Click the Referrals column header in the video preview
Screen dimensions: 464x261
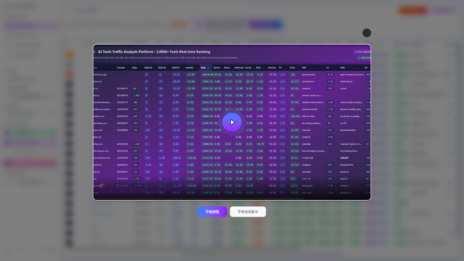(x=239, y=67)
